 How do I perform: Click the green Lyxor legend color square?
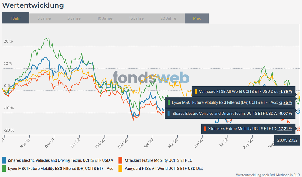click(x=4, y=168)
